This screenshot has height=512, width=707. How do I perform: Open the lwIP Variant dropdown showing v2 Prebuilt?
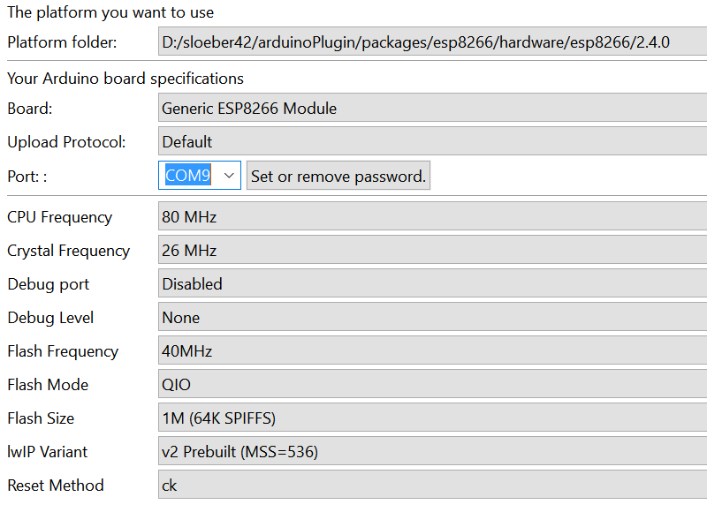pyautogui.click(x=429, y=451)
